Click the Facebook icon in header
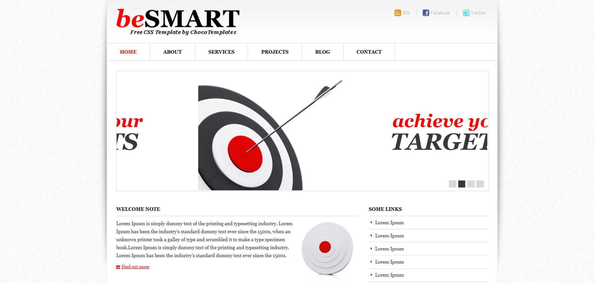 [426, 13]
